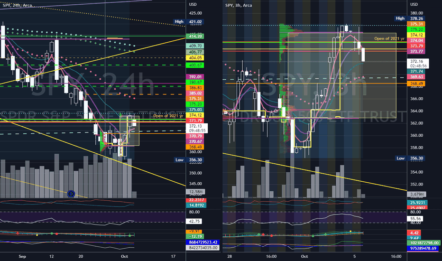Screen dimensions: 442x261
Task: Click the 17 date on the 24h time axis
Action: [x=173, y=256]
